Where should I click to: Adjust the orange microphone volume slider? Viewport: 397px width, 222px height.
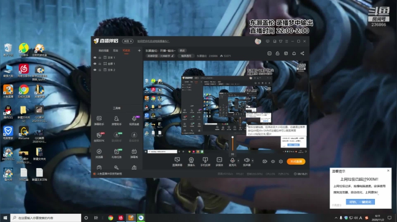coord(233,144)
